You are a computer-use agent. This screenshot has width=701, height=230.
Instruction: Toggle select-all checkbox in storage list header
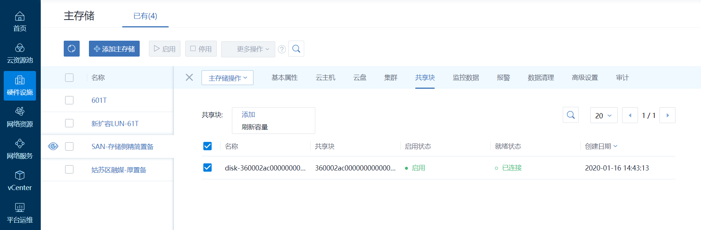[69, 77]
